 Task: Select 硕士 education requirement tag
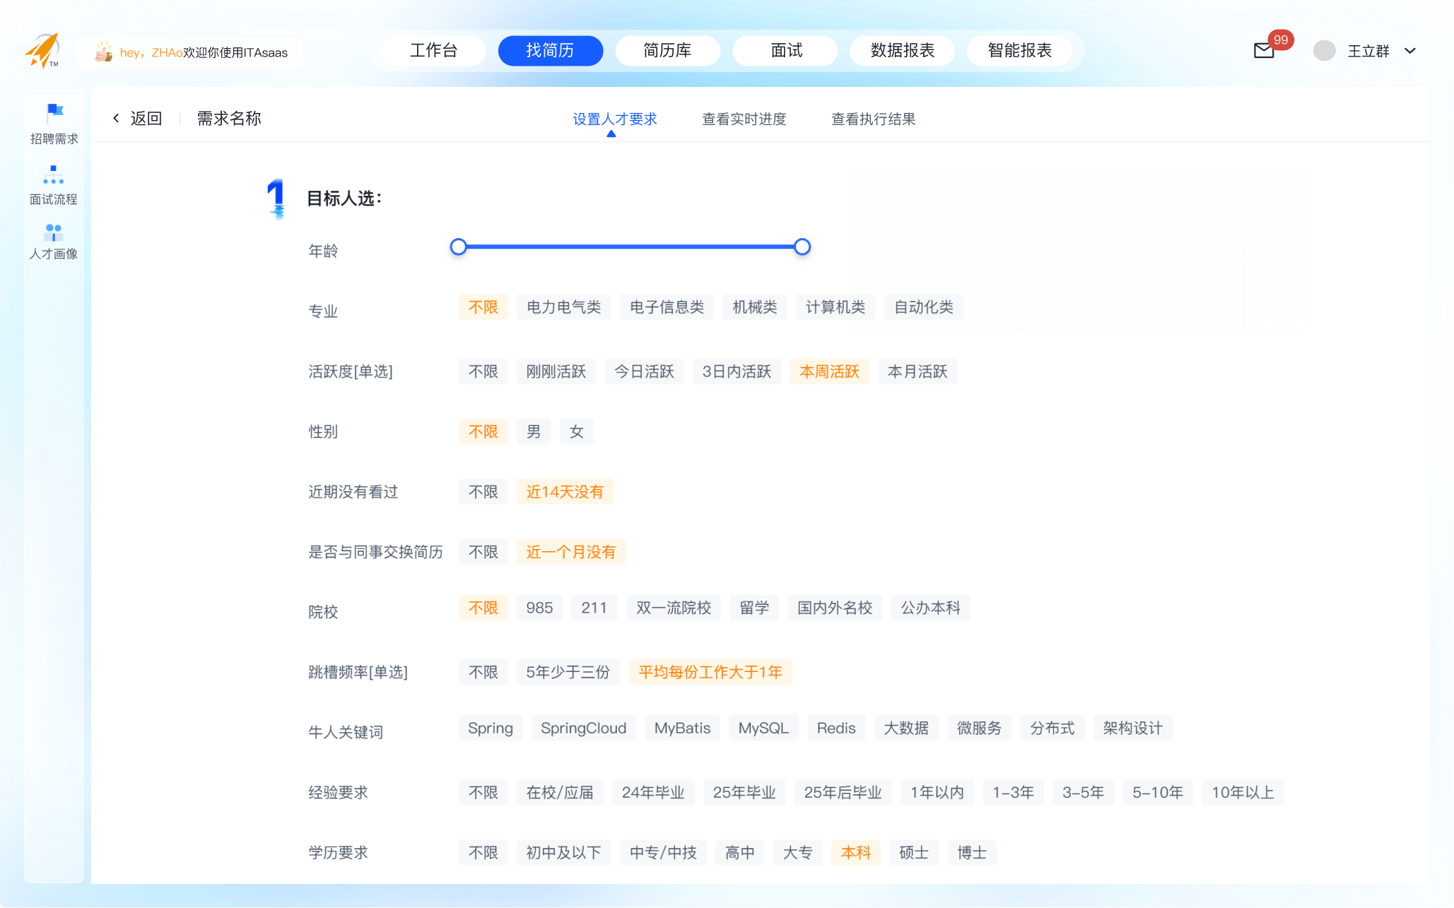click(913, 853)
